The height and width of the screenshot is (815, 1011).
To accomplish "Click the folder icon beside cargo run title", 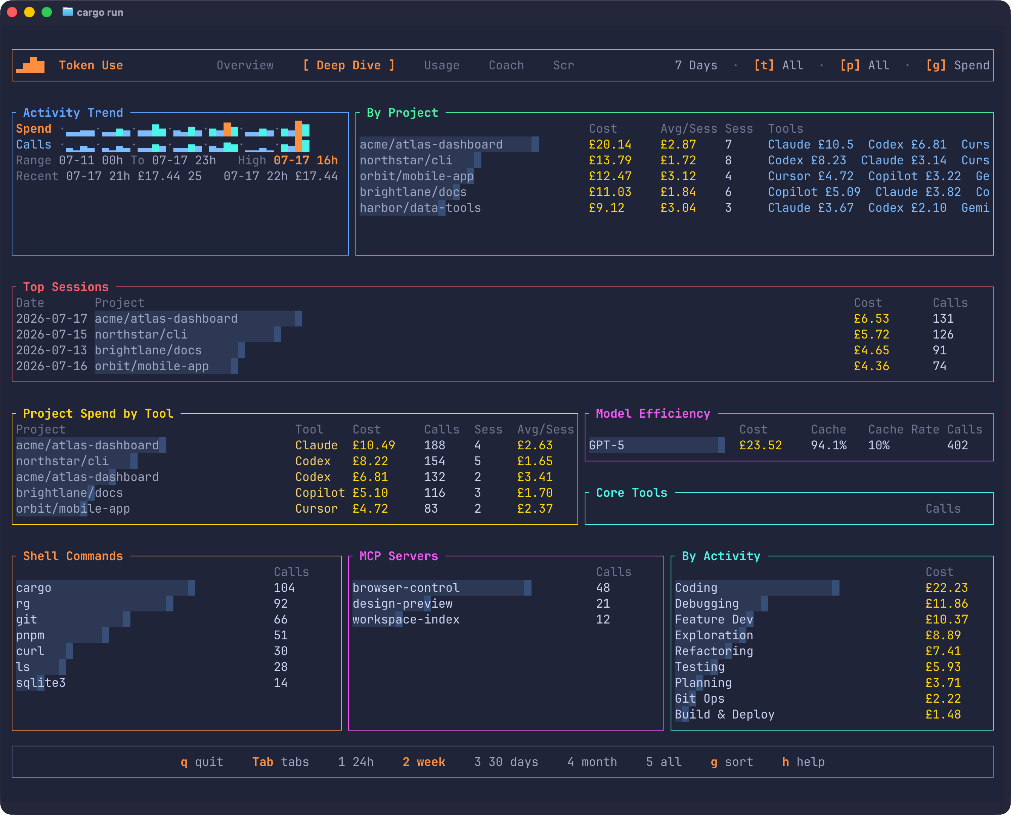I will tap(67, 12).
